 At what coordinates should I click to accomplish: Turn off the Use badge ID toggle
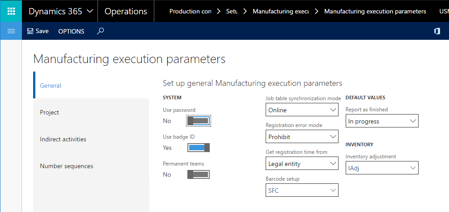199,148
